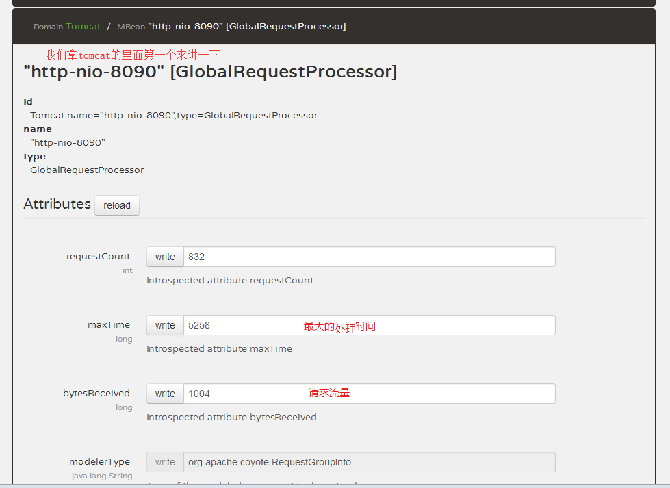Click the requestCount attribute label
This screenshot has height=488, width=670.
tap(99, 257)
